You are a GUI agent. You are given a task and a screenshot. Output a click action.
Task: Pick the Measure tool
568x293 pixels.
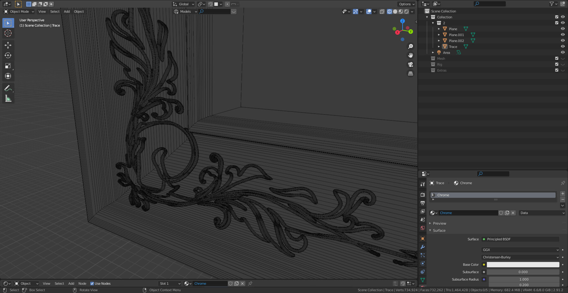pyautogui.click(x=8, y=99)
